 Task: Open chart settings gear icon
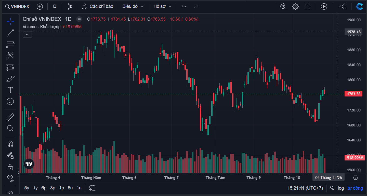coord(295,7)
